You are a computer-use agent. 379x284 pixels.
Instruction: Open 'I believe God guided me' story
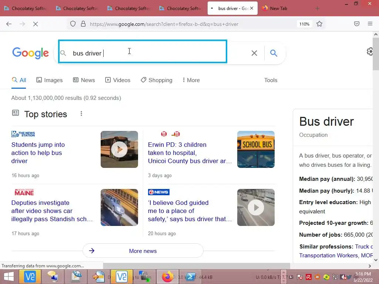coord(190,211)
